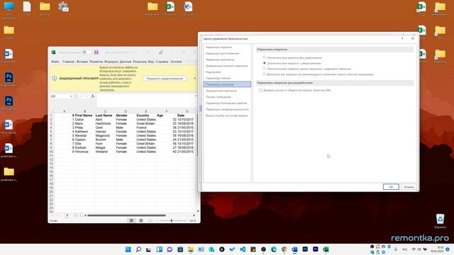454x255 pixels.
Task: Open Visual Studio Code from the taskbar
Action: pyautogui.click(x=243, y=249)
